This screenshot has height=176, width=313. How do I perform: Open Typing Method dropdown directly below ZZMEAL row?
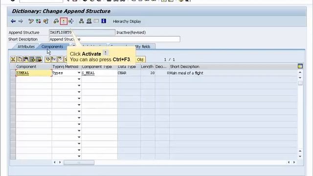[x=79, y=79]
